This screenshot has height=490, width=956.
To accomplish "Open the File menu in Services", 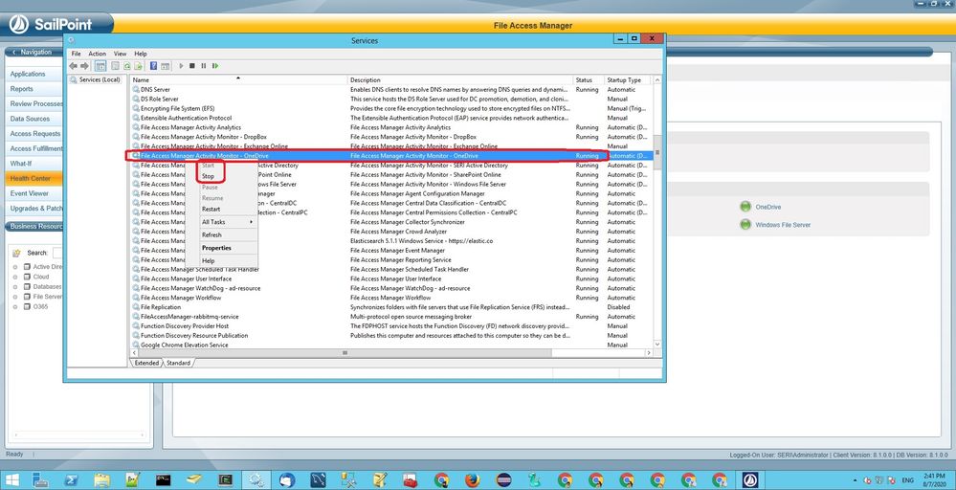I will (77, 54).
